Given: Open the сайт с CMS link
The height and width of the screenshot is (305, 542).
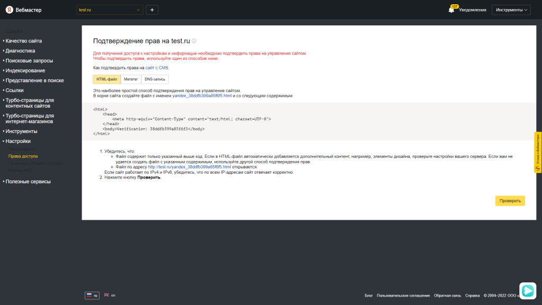Looking at the screenshot, I should (x=157, y=68).
